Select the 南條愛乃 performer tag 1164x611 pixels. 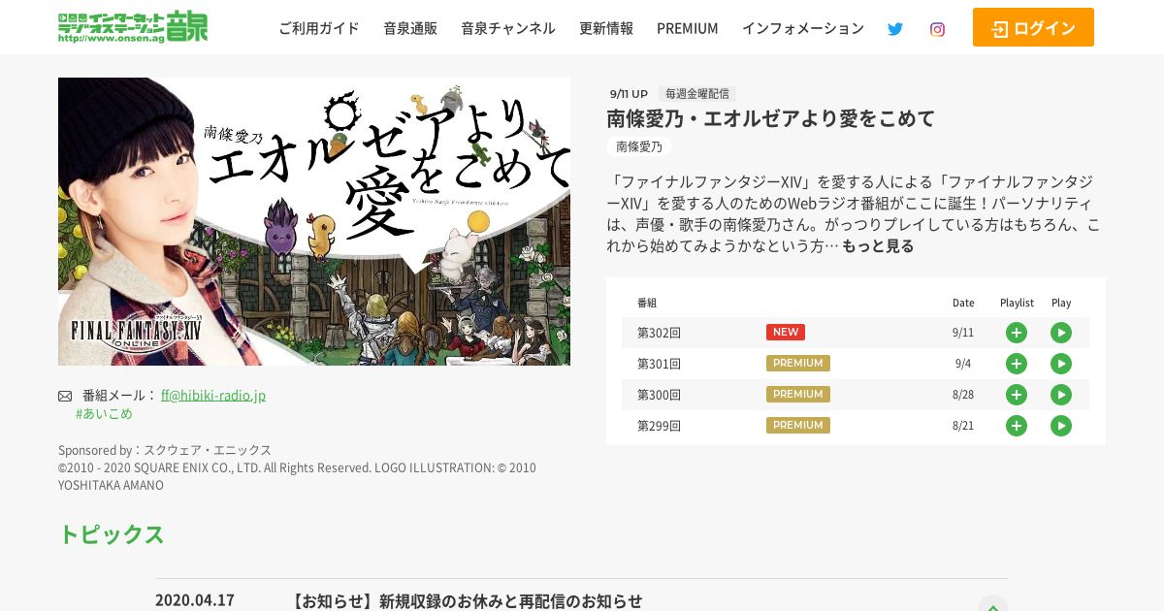pyautogui.click(x=639, y=146)
